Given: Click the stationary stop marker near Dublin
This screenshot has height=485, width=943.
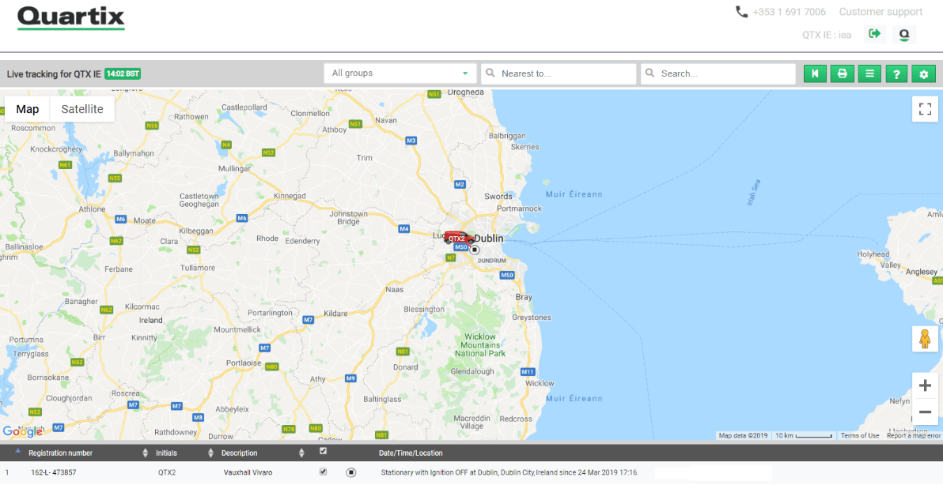Looking at the screenshot, I should [475, 250].
